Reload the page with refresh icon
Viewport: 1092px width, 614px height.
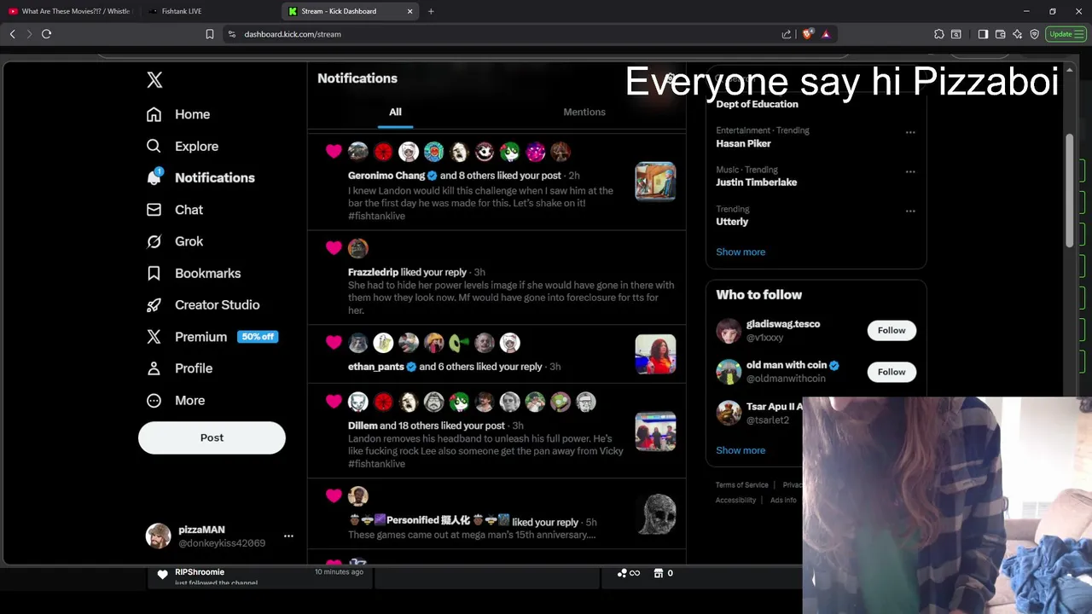coord(46,34)
